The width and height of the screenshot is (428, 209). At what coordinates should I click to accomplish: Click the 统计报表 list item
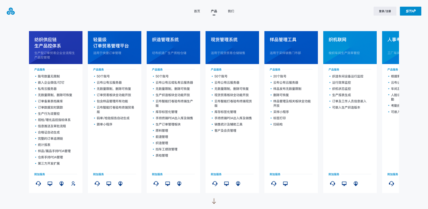point(44,145)
